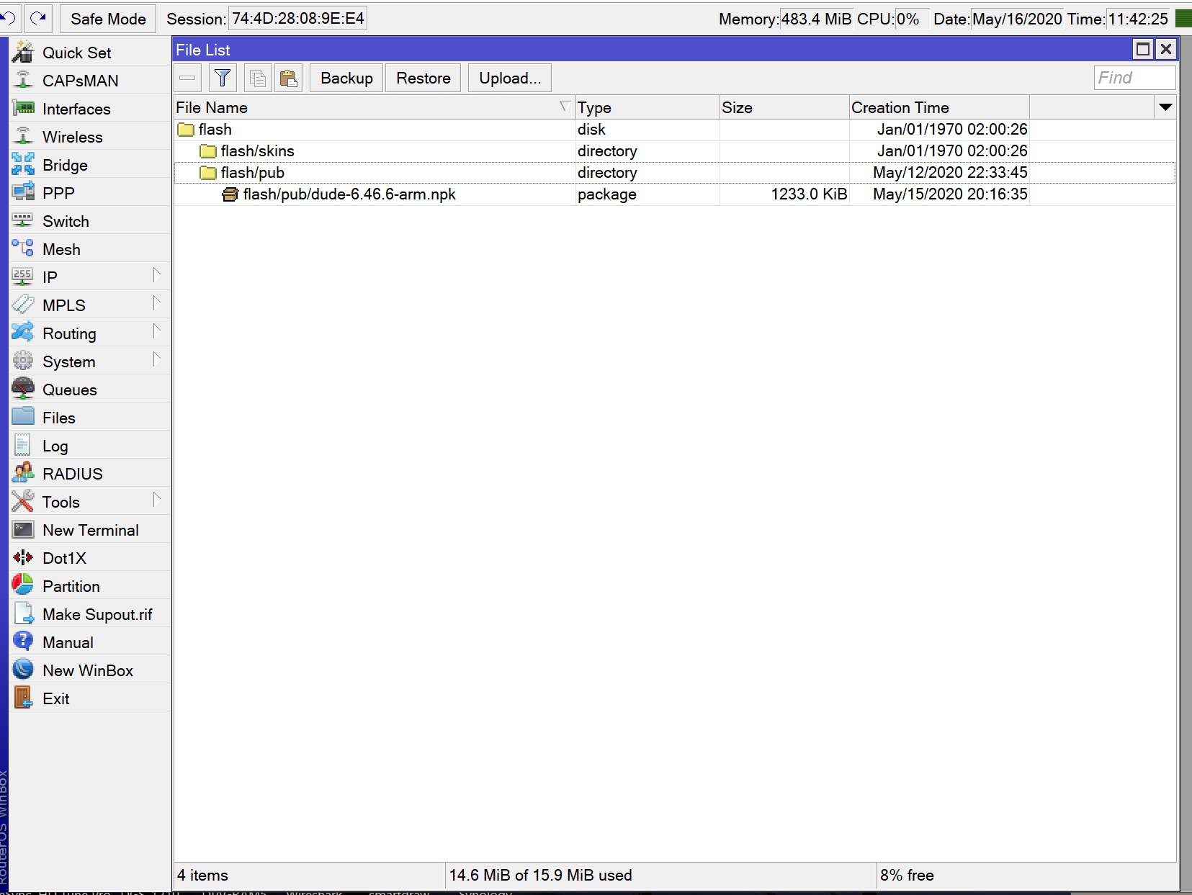This screenshot has width=1192, height=895.
Task: Sort the list by File Name column
Action: point(374,107)
